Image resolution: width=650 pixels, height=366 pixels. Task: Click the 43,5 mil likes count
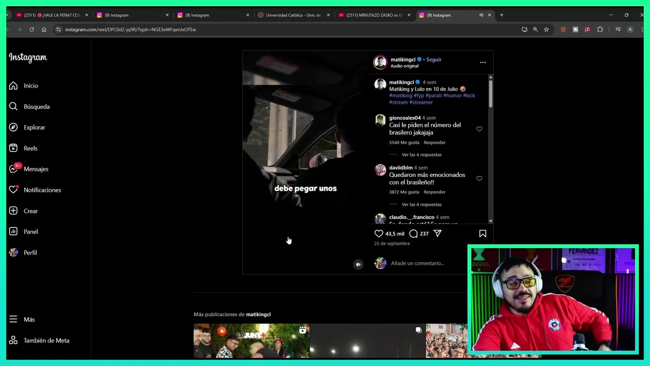(395, 234)
